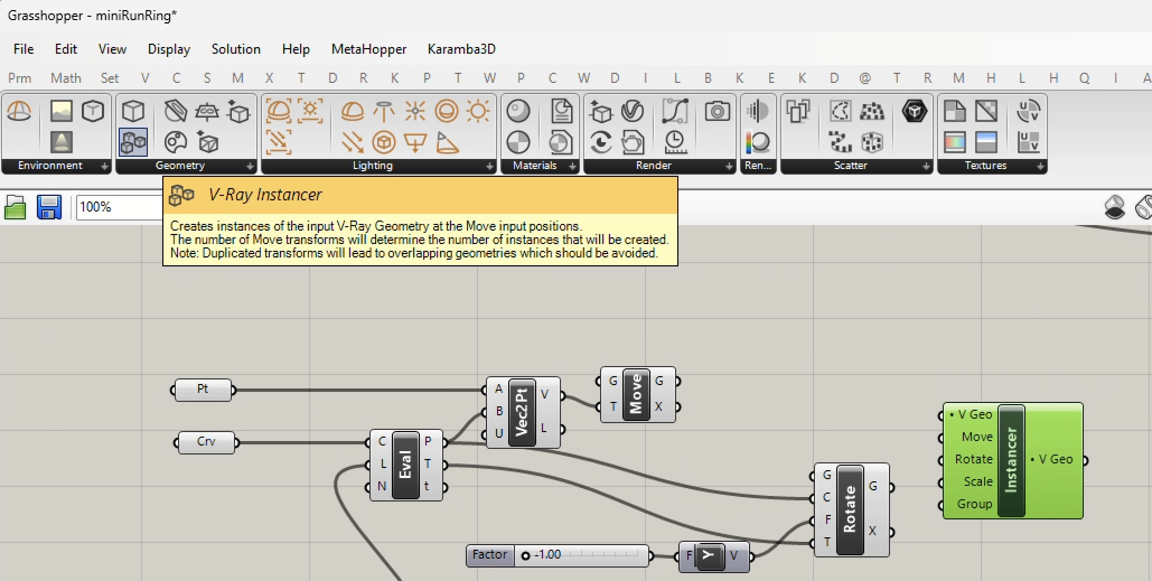The image size is (1152, 581).
Task: Expand the Materials panel plus button
Action: pos(572,166)
